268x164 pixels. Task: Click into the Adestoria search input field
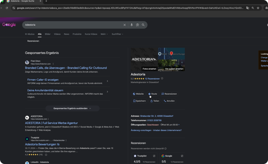pos(73,25)
